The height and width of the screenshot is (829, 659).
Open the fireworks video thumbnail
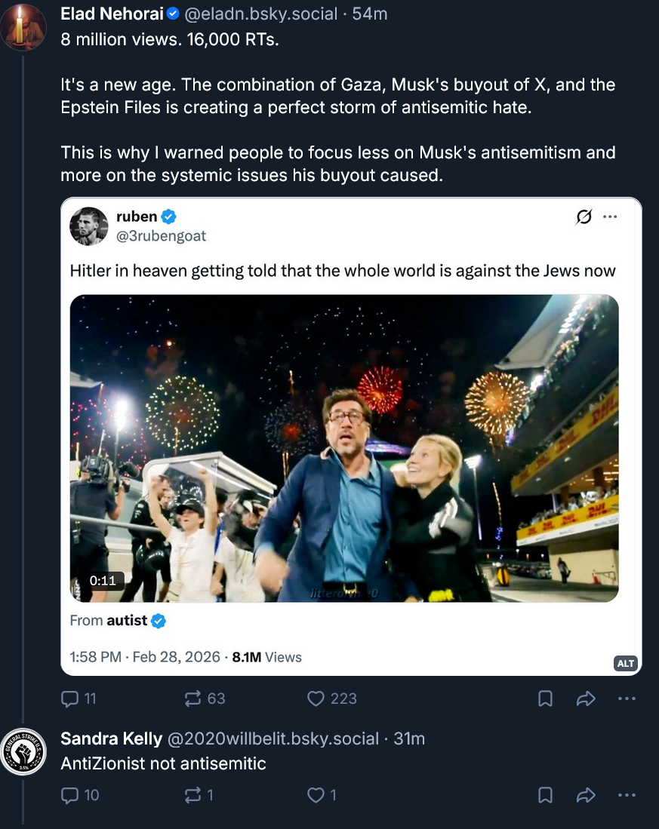pos(344,448)
